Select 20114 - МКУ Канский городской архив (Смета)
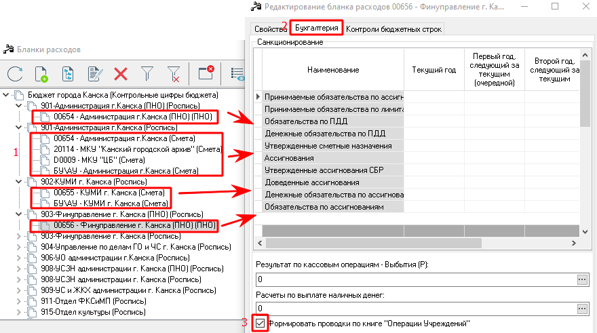The image size is (597, 333). (x=138, y=149)
